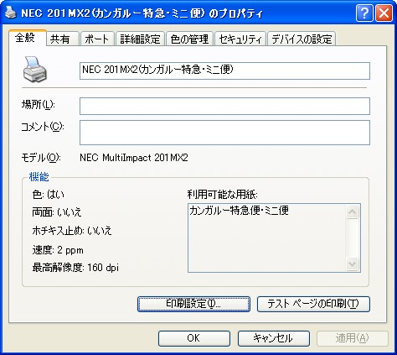Click テスト ページの印刷 button
The width and height of the screenshot is (397, 355).
pyautogui.click(x=313, y=304)
